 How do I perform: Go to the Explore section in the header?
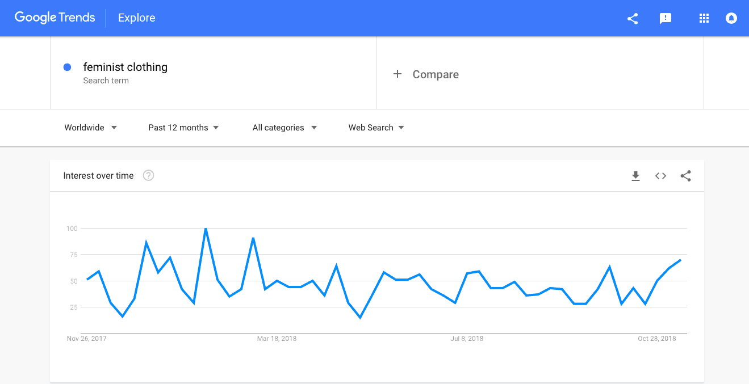pos(137,18)
